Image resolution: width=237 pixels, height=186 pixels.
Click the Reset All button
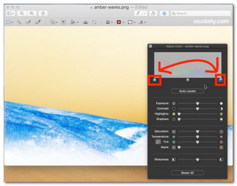188,173
